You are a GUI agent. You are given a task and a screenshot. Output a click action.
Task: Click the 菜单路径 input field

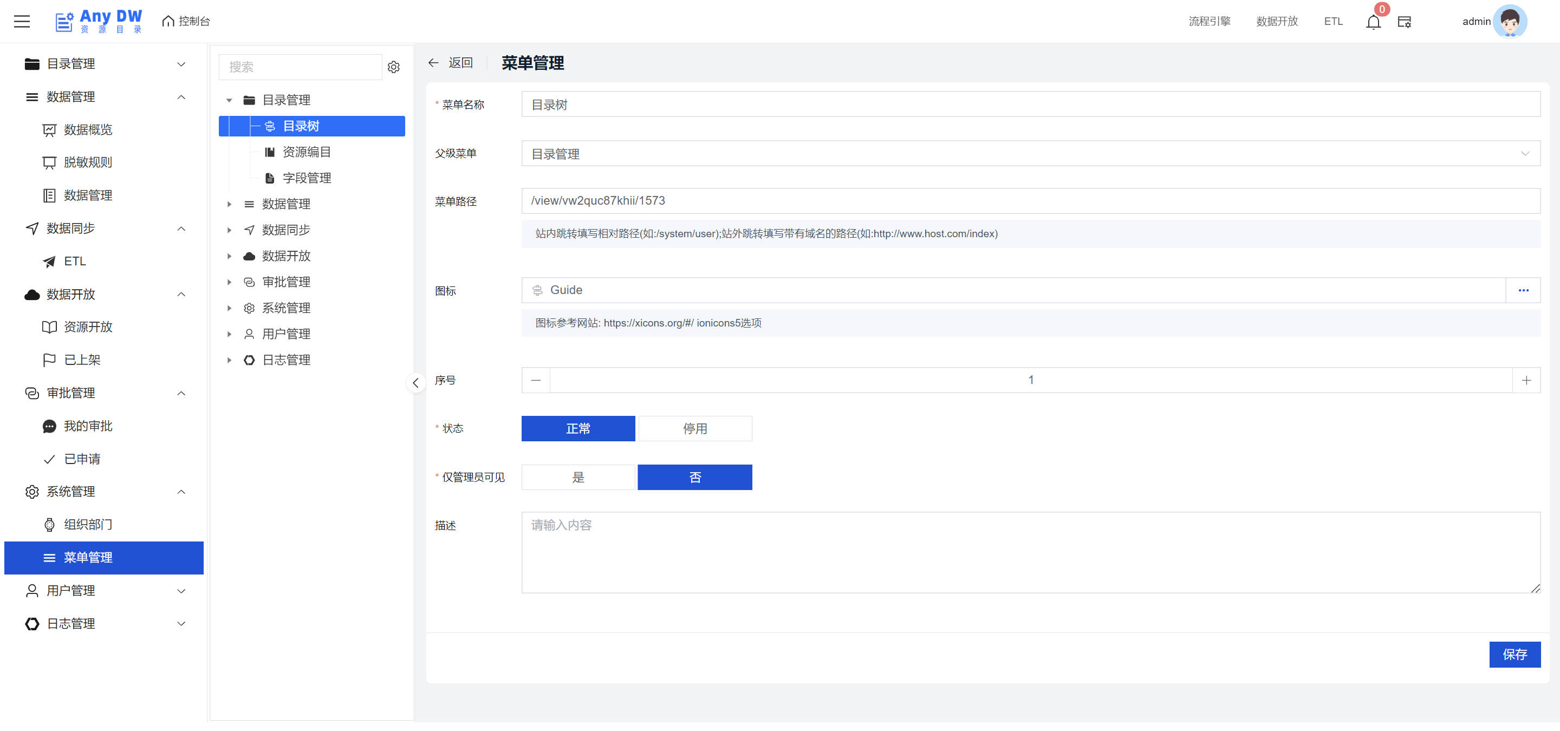click(1030, 201)
